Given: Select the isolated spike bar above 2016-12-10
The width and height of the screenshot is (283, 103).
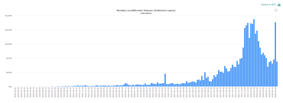Looking at the screenshot, I should click(x=165, y=80).
